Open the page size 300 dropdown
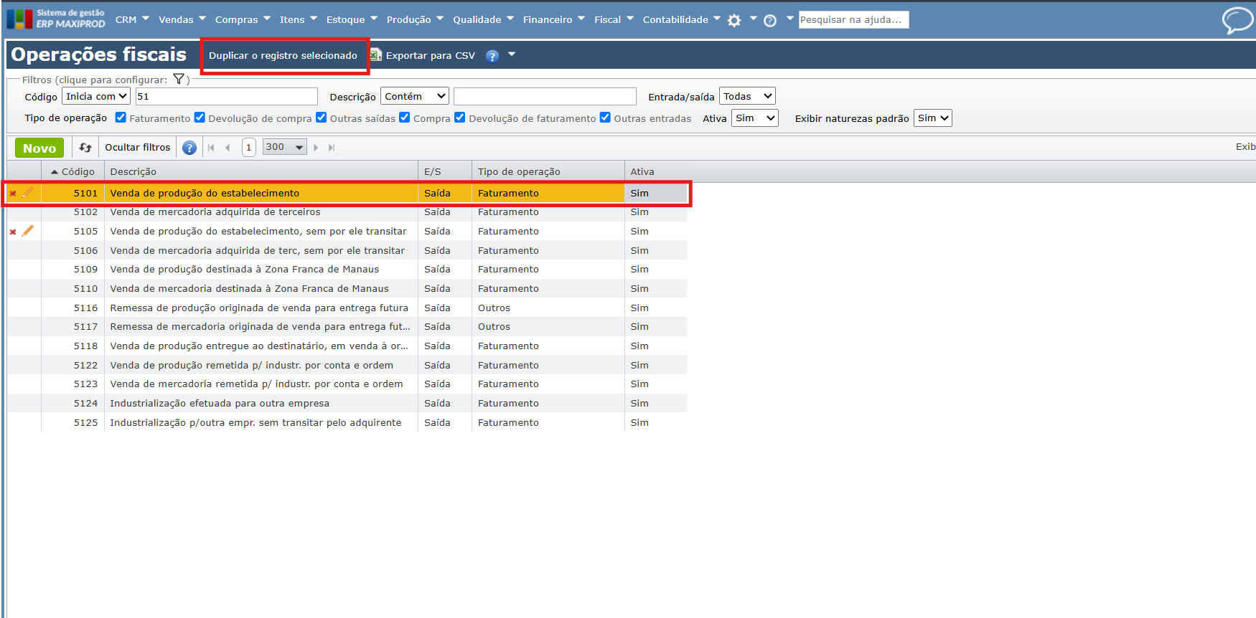 click(x=285, y=147)
